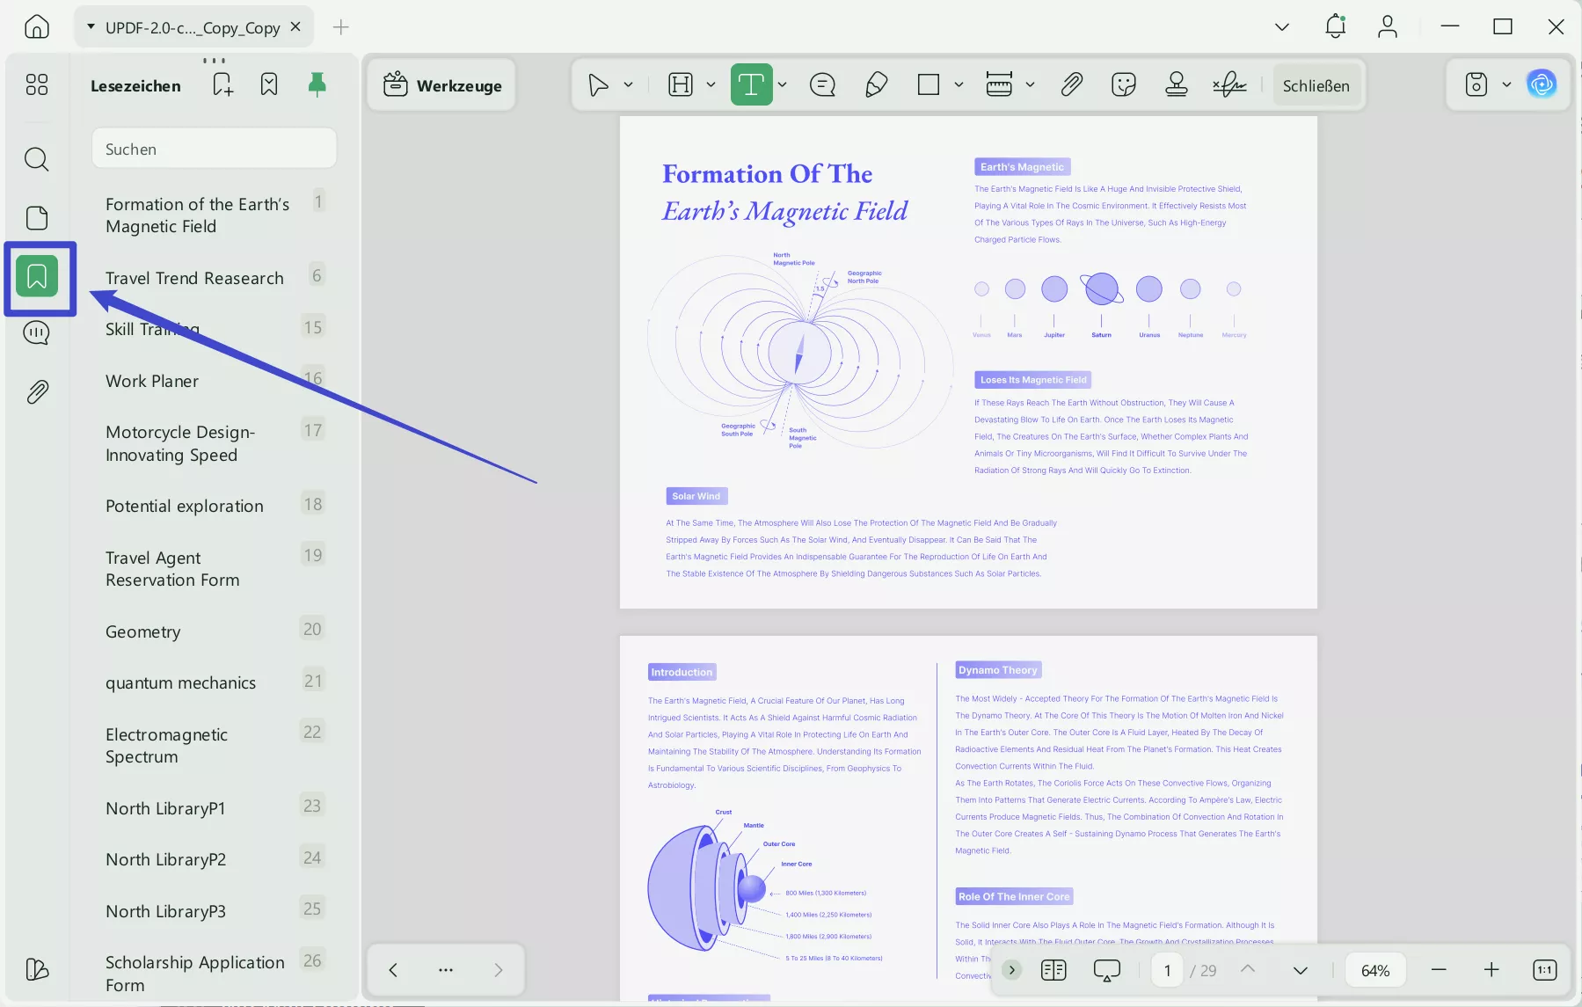Expand the save options dropdown arrow
The height and width of the screenshot is (1007, 1582).
pyautogui.click(x=1506, y=85)
